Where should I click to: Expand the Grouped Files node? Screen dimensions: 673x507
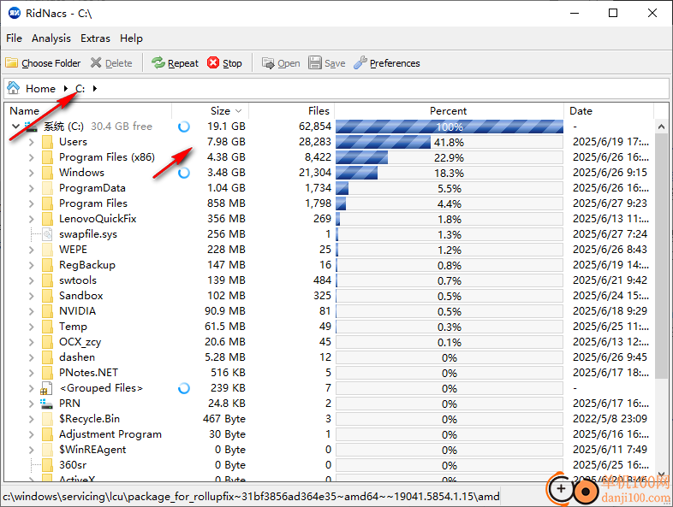pos(32,388)
